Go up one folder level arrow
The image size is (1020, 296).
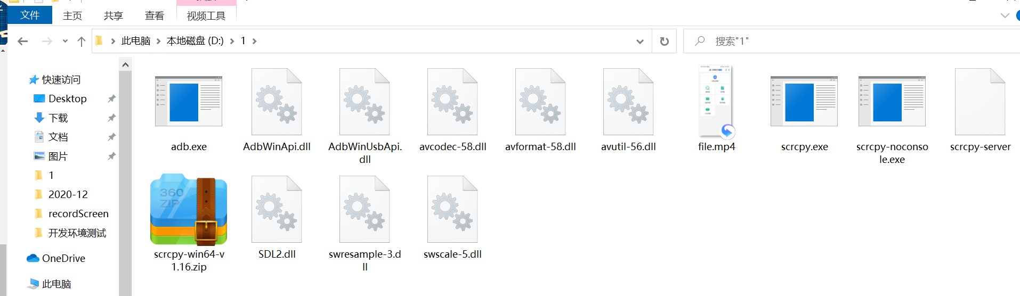tap(82, 41)
